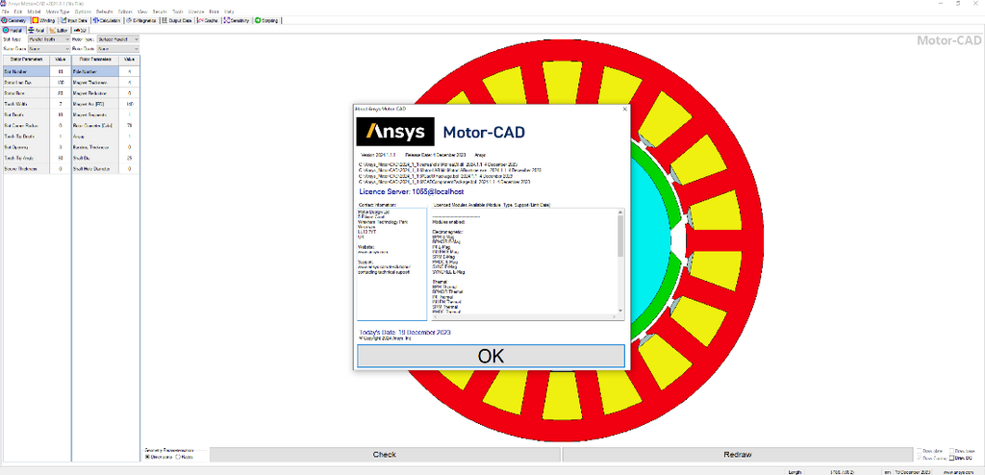This screenshot has height=475, width=985.
Task: Open the Licence menu
Action: tap(196, 12)
